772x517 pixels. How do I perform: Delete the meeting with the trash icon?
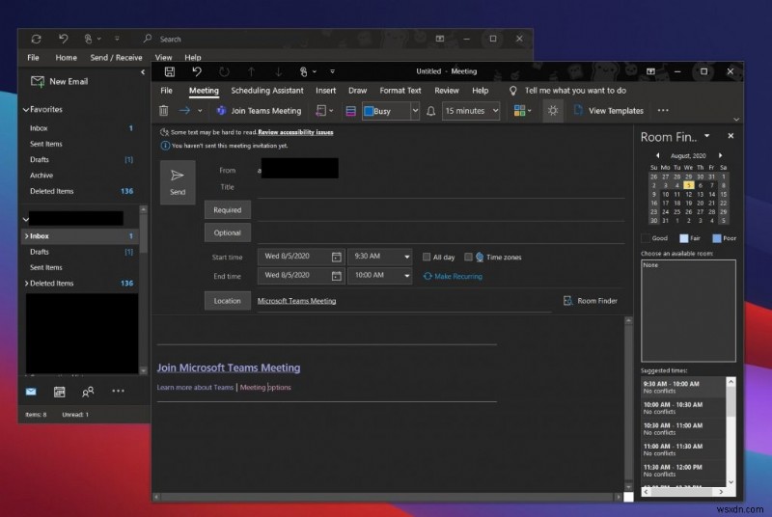click(x=163, y=111)
